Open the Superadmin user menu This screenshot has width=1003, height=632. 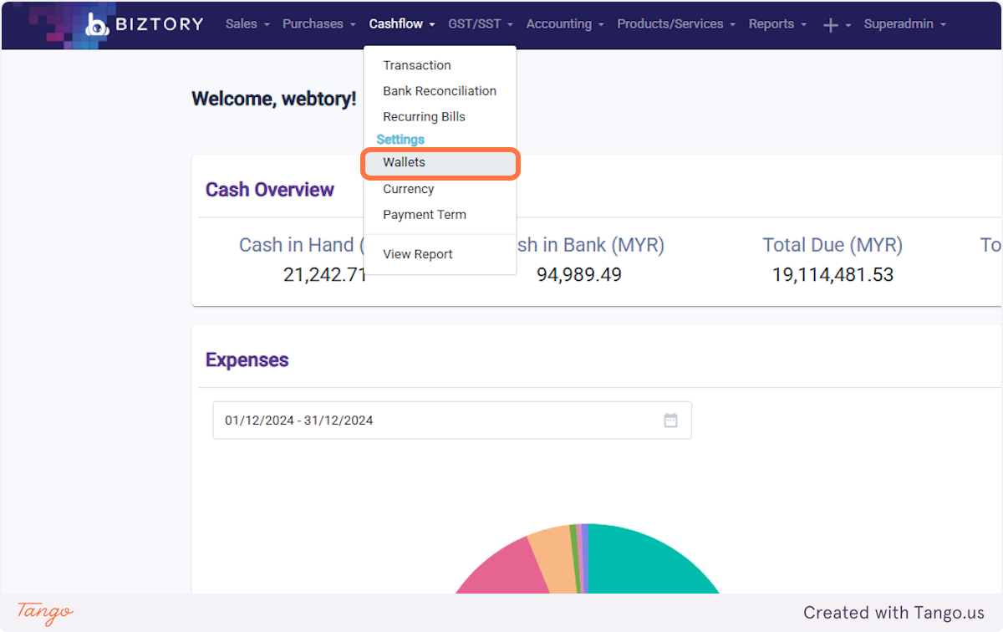pos(905,24)
